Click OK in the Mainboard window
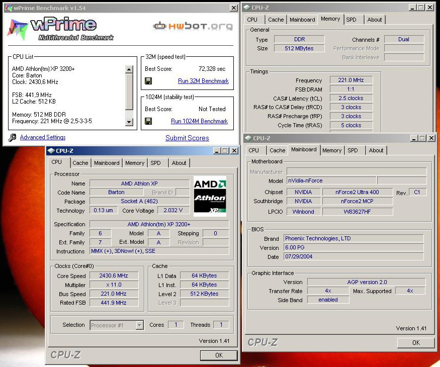The width and height of the screenshot is (440, 367). [x=416, y=342]
